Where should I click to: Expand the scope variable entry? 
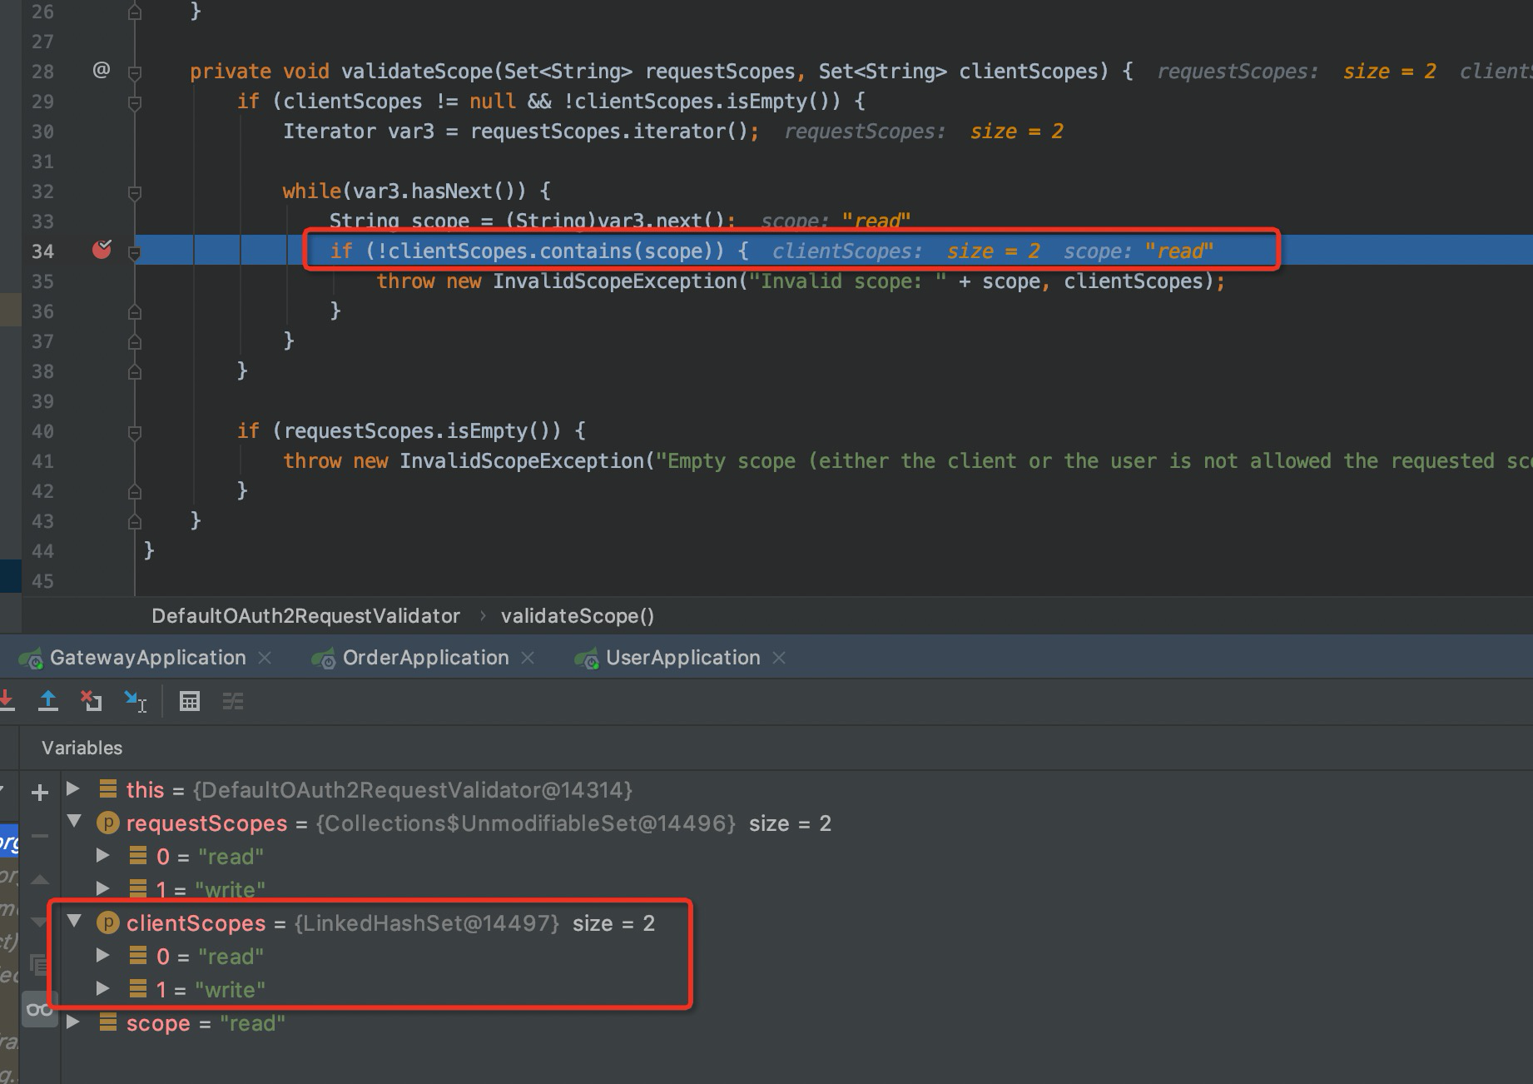coord(73,1022)
